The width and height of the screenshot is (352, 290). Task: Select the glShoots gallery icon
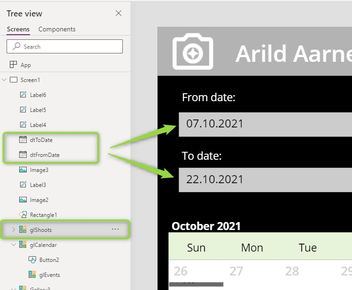(x=22, y=230)
